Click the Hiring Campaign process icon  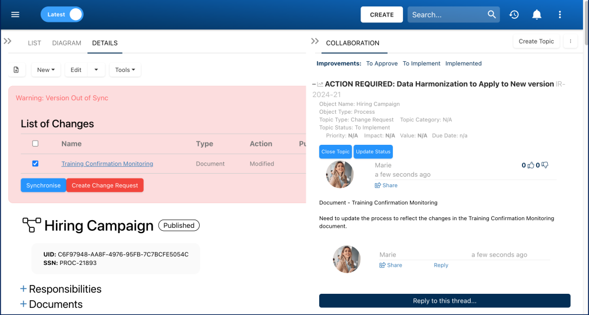pos(32,225)
